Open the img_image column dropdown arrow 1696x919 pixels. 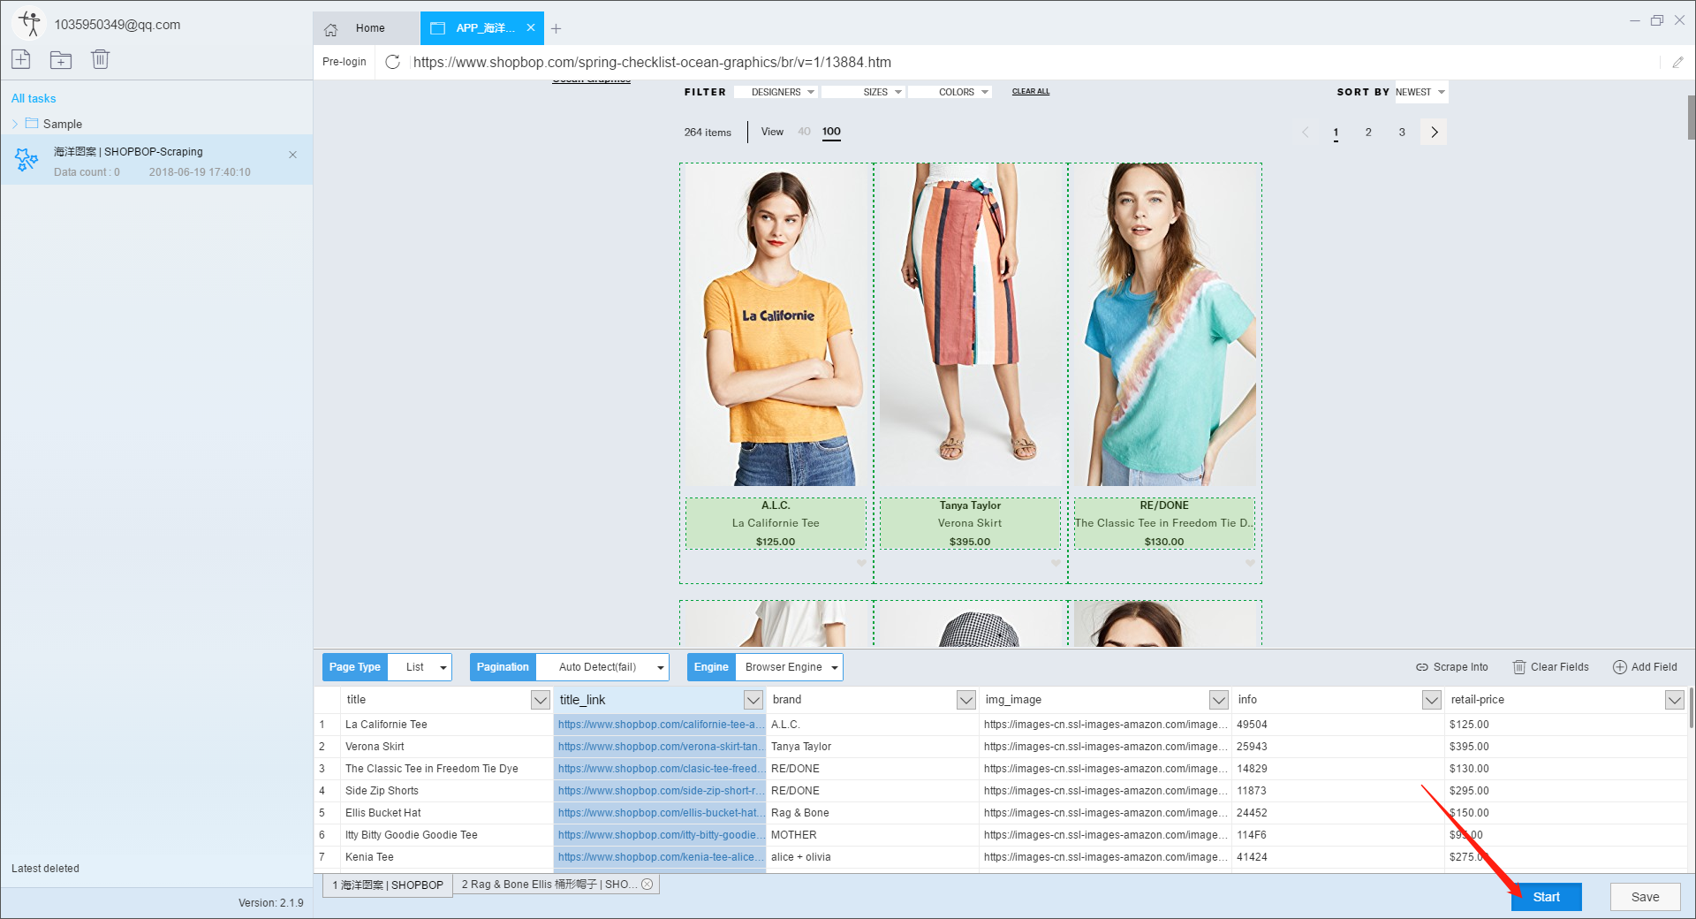(1219, 700)
